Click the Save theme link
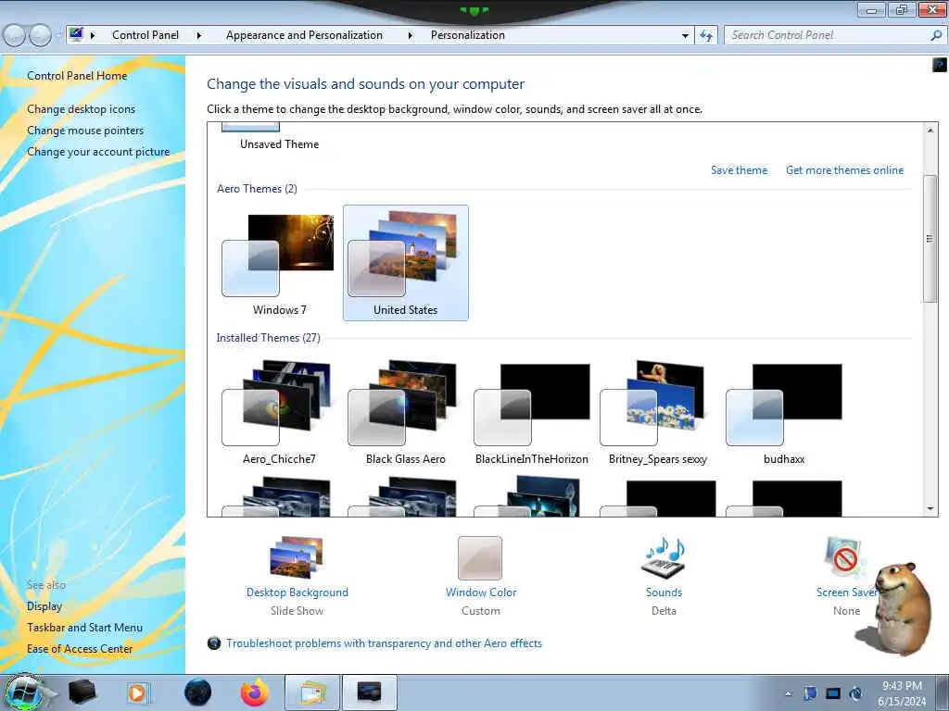949x711 pixels. [x=739, y=170]
